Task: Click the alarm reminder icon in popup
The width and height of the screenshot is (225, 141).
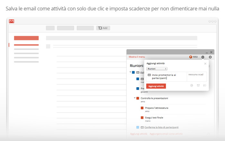Action: pyautogui.click(x=198, y=85)
